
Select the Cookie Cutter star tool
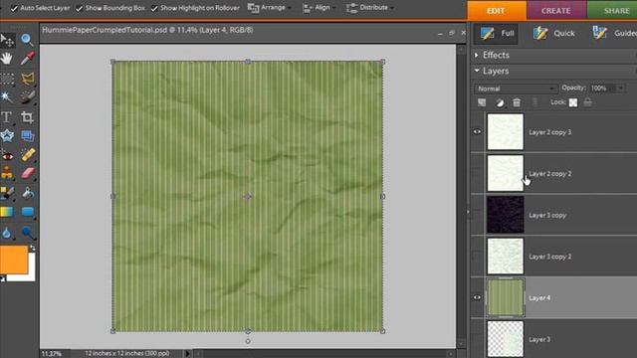pyautogui.click(x=7, y=136)
